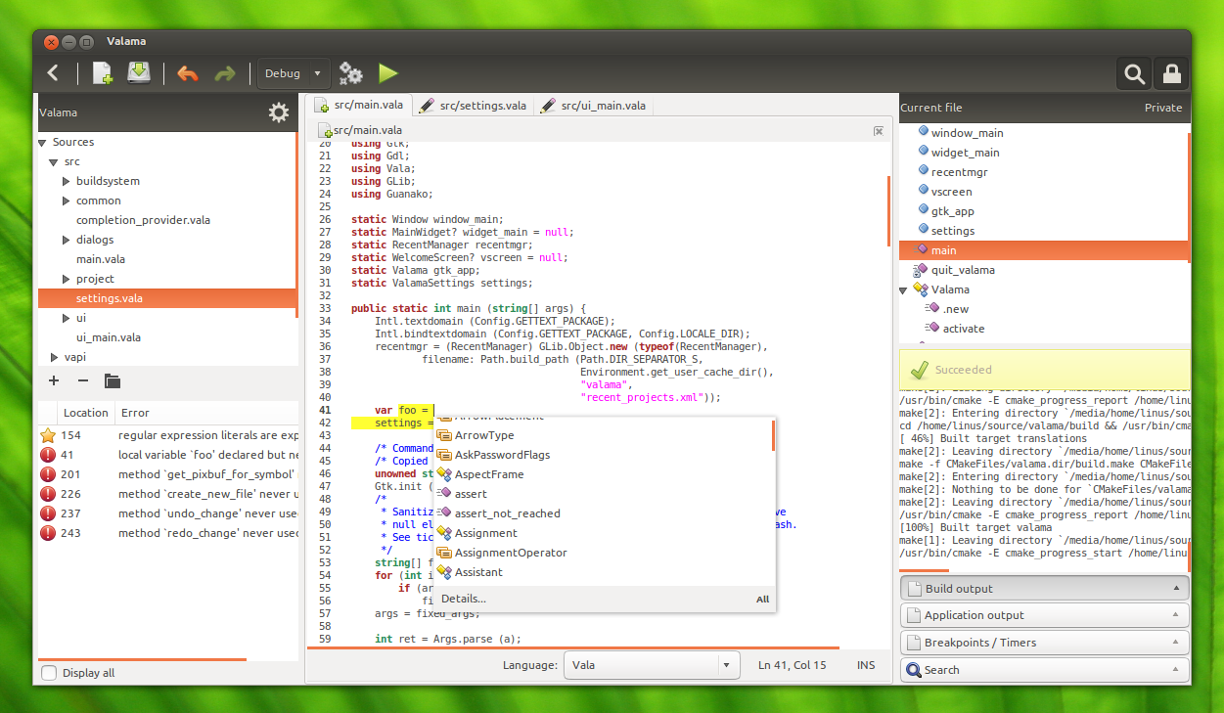Screen dimensions: 1224x713
Task: Open search with the magnifier icon
Action: point(1134,73)
